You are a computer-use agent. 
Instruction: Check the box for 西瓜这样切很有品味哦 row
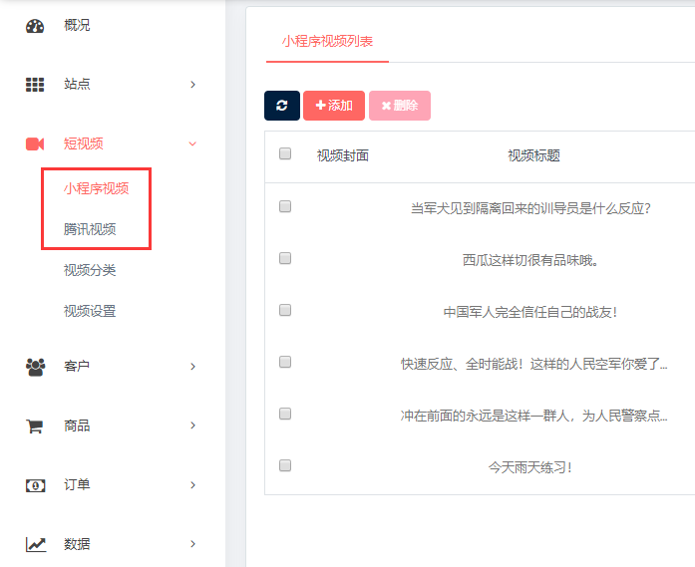[x=285, y=258]
